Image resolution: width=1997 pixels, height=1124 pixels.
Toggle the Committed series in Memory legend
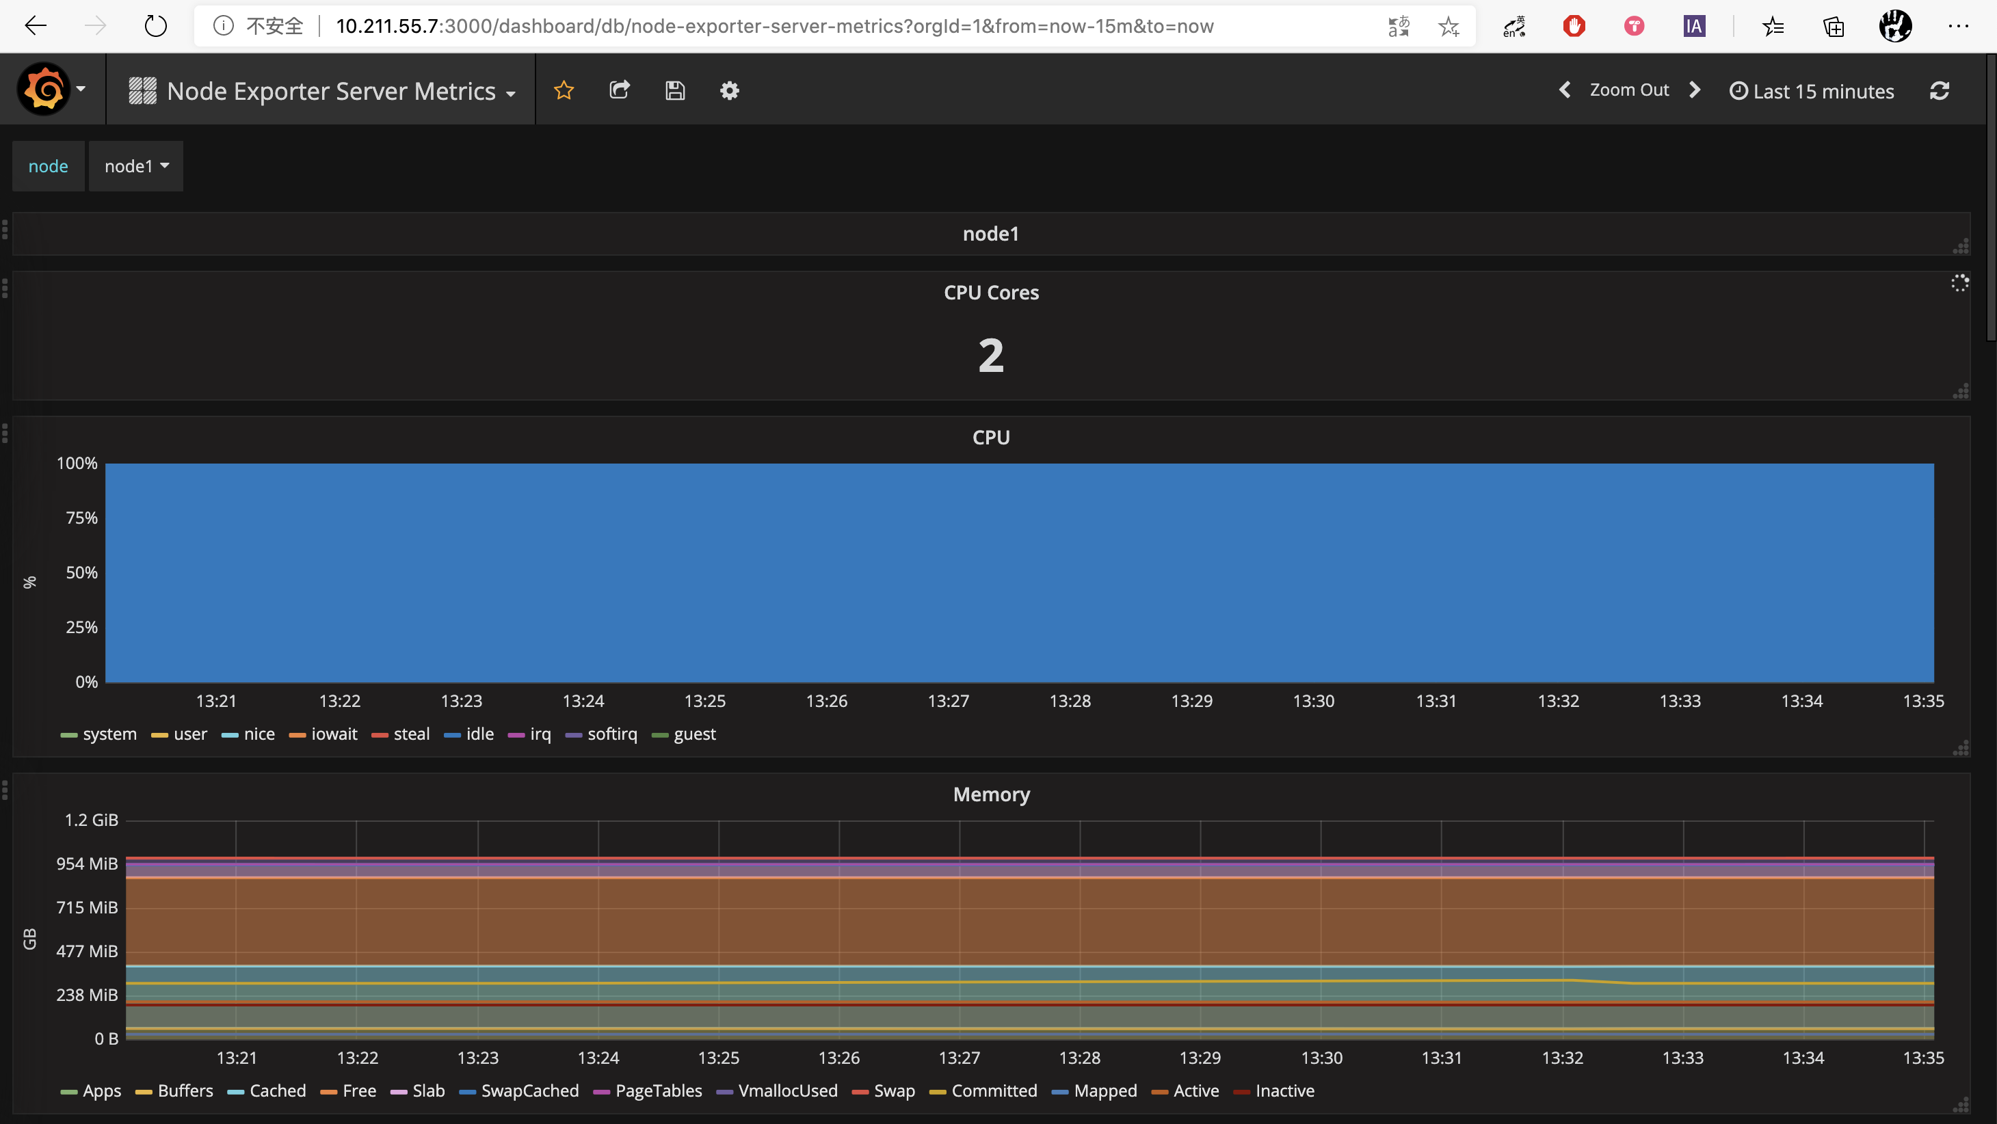[994, 1090]
